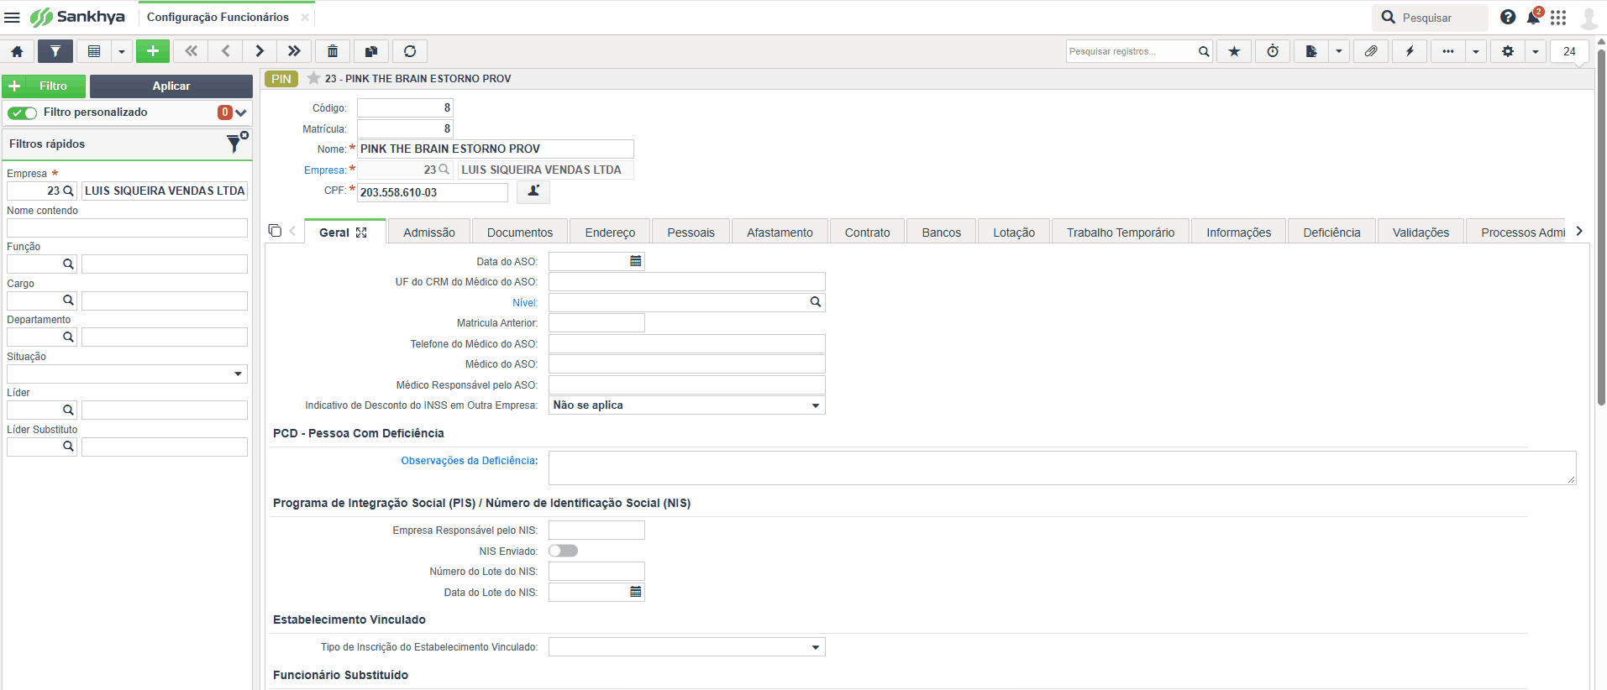Go to last record double-arrow
Screen dimensions: 1607x690
pos(294,51)
